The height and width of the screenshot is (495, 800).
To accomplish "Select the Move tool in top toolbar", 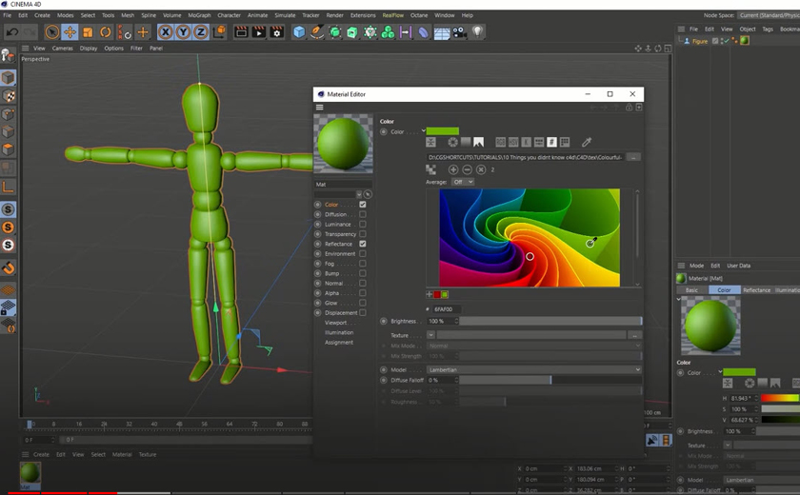I will [70, 32].
